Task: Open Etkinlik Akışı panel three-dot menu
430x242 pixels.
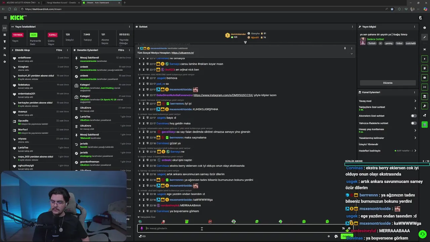Action: pyautogui.click(x=67, y=50)
